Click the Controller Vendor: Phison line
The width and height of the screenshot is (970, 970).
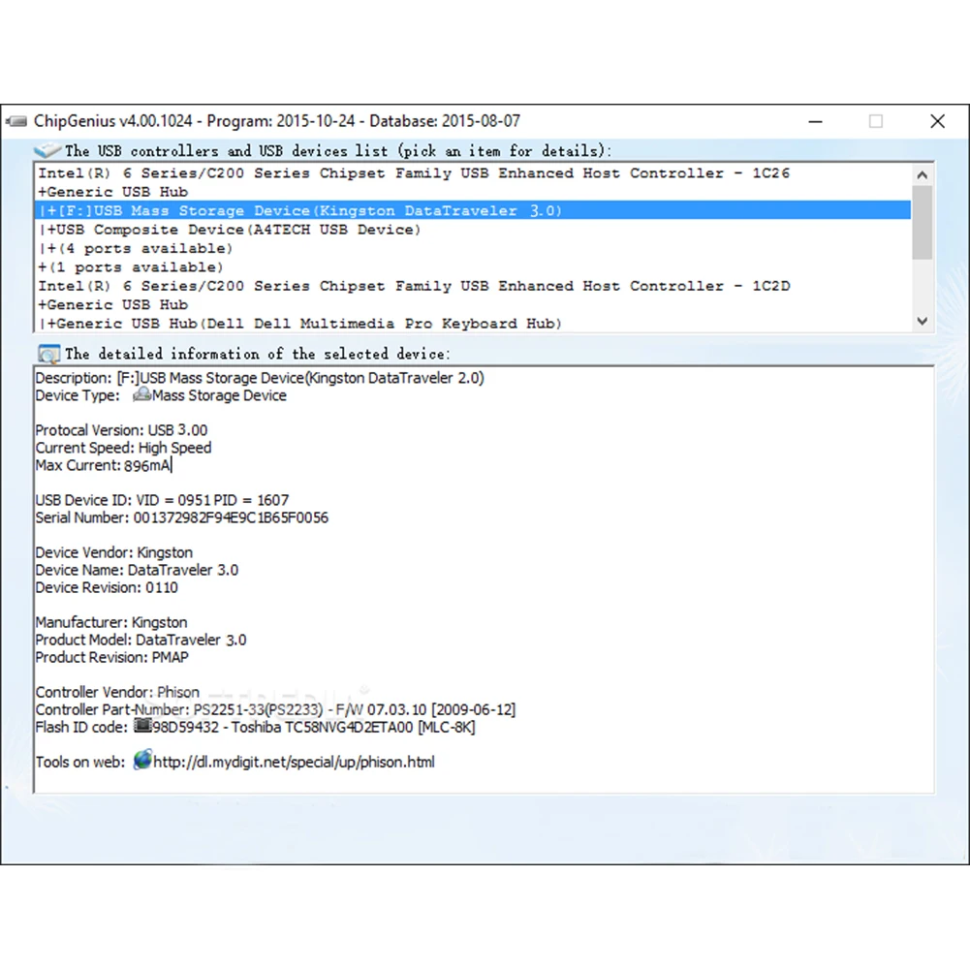tap(117, 692)
